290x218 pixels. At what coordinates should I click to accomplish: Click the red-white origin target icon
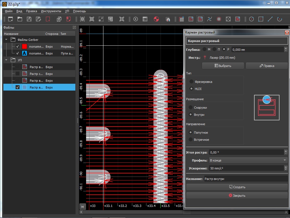click(156, 19)
